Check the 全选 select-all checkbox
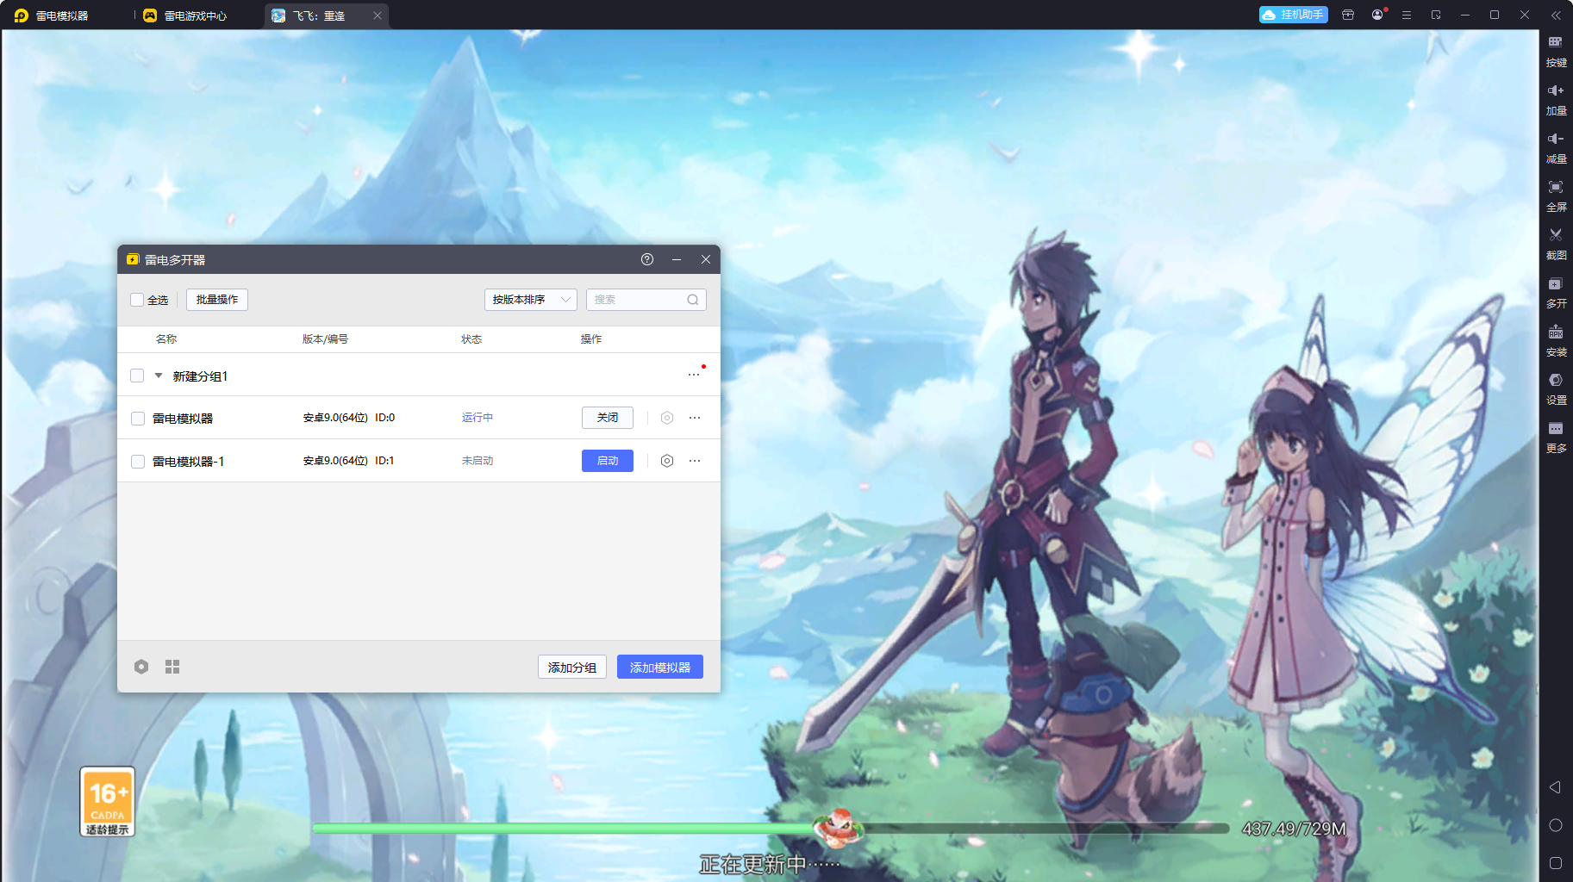The height and width of the screenshot is (882, 1573). coord(137,300)
